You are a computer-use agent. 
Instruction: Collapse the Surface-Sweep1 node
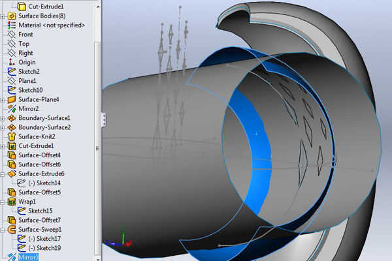pos(3,230)
